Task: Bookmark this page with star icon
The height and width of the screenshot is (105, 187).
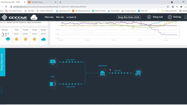Action: coord(168,7)
